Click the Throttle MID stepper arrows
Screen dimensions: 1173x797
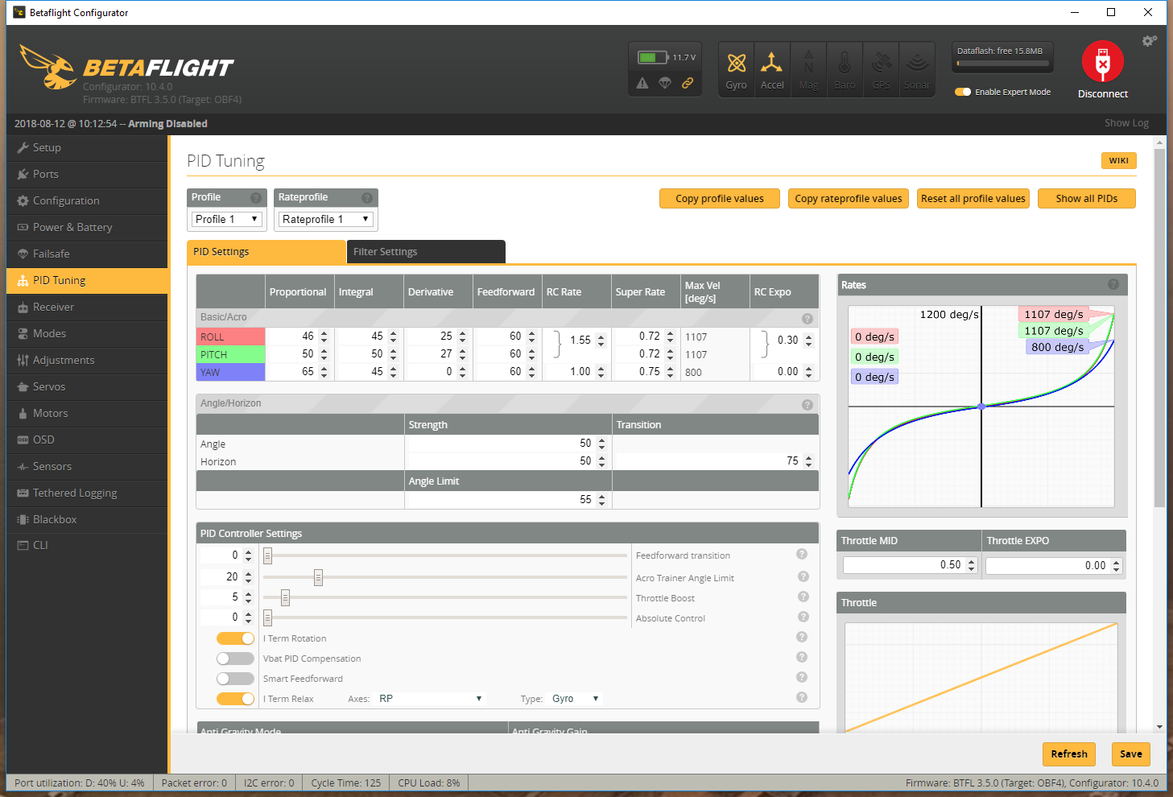pyautogui.click(x=971, y=565)
